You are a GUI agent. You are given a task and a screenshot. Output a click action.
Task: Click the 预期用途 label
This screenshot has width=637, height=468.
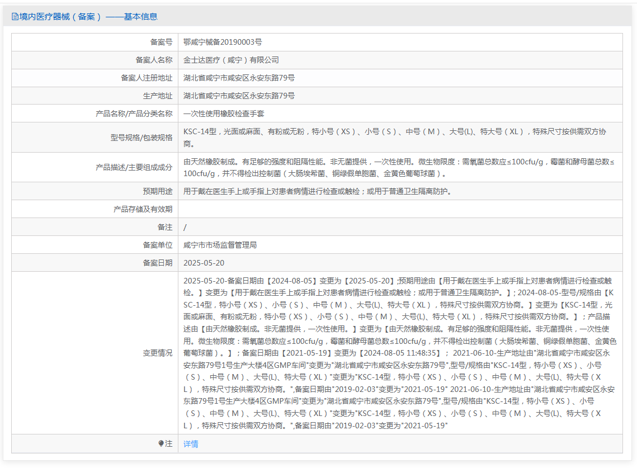[x=158, y=191]
